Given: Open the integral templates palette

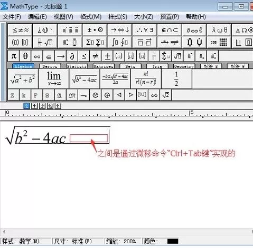Looking at the screenshot, I should (120, 42).
